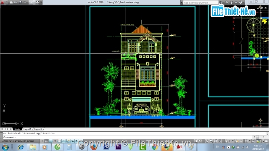This screenshot has width=269, height=151.
Task: Expand the Quick Access toolbar dropdown
Action: tap(41, 3)
